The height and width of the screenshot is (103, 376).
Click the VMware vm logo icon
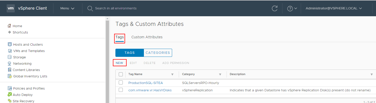tap(10, 8)
